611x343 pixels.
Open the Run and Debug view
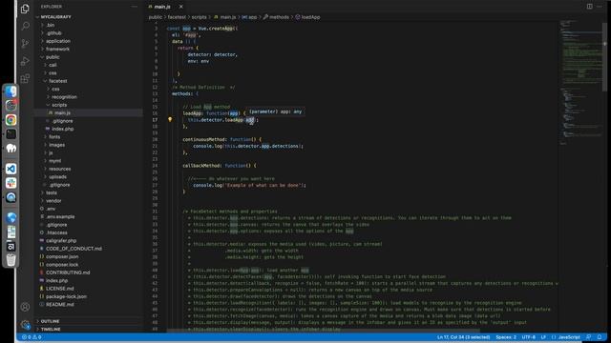[25, 61]
